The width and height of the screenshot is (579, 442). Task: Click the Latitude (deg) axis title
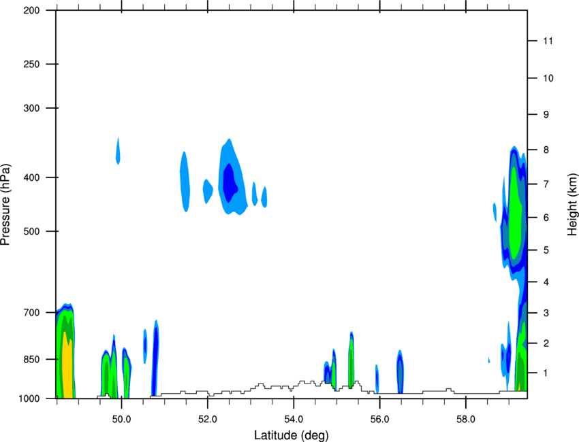coord(291,435)
